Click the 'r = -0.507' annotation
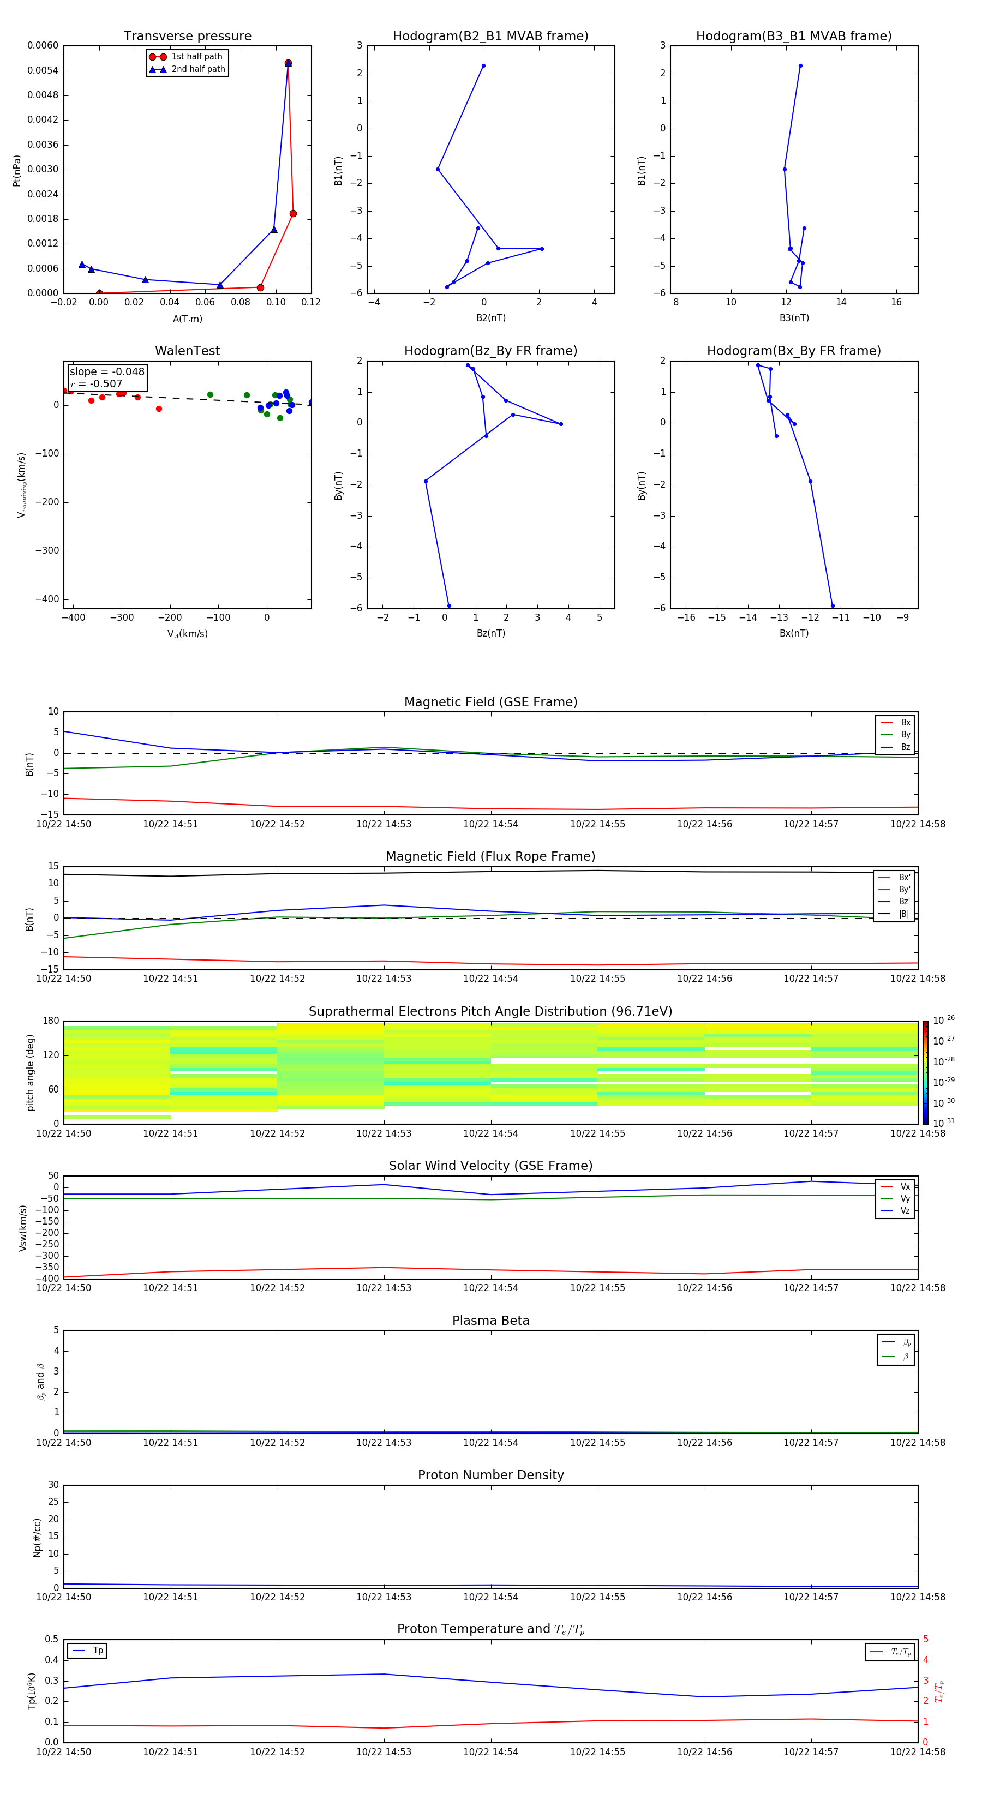This screenshot has width=982, height=1800. coord(97,383)
